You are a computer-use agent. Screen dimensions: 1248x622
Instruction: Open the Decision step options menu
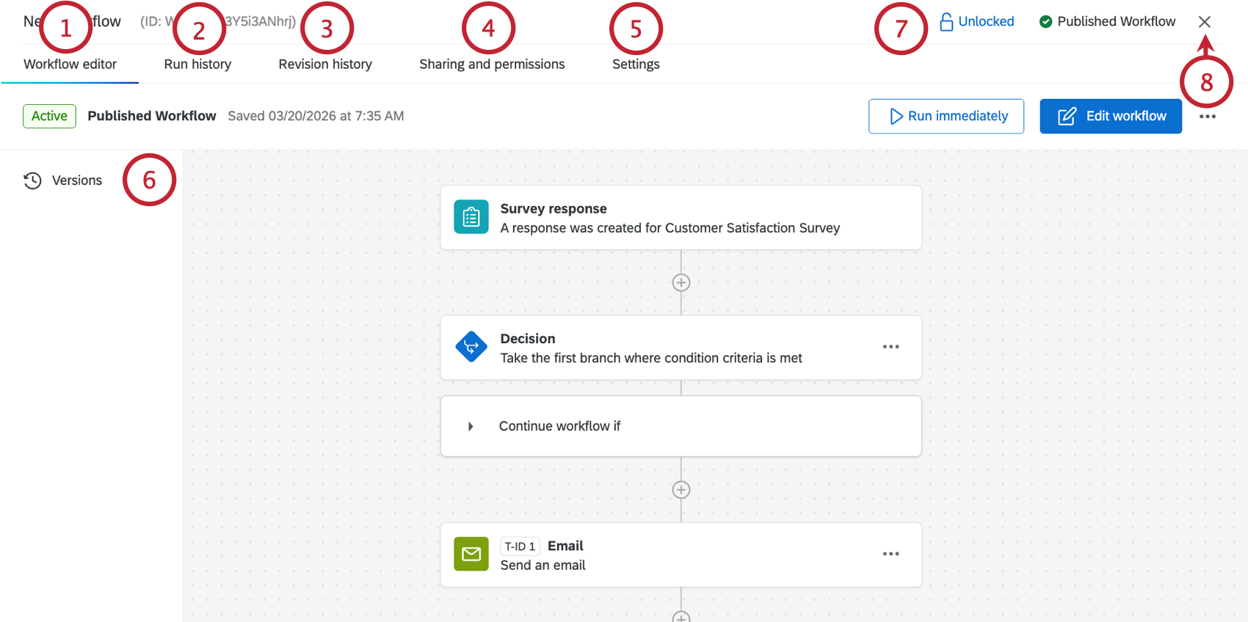point(891,347)
